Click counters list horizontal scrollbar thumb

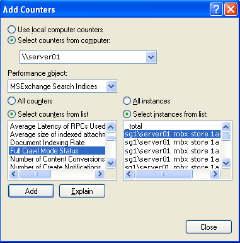point(35,174)
